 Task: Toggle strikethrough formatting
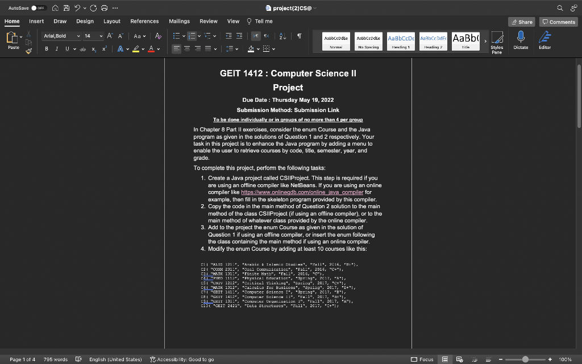[x=83, y=49]
